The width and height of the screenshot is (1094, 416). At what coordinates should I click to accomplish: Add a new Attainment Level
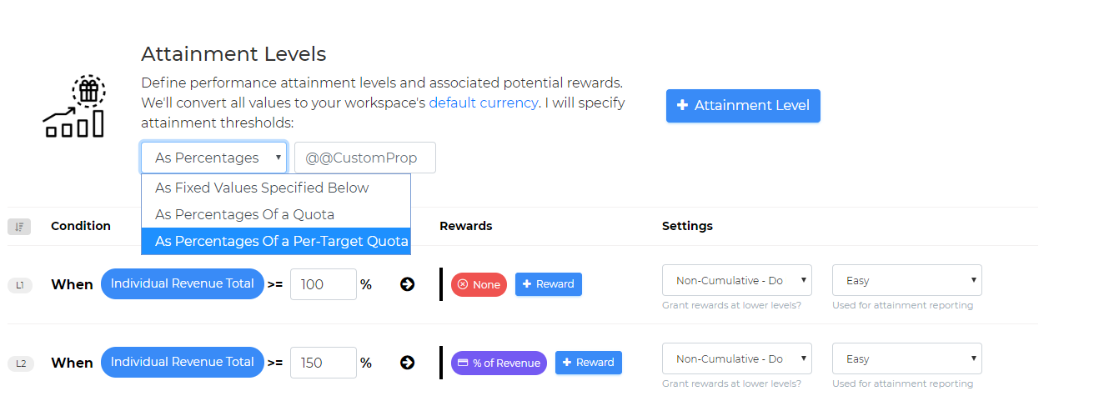(743, 106)
